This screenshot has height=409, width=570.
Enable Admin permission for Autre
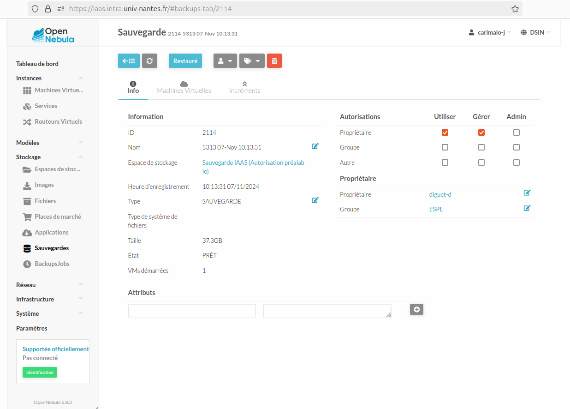tap(516, 162)
